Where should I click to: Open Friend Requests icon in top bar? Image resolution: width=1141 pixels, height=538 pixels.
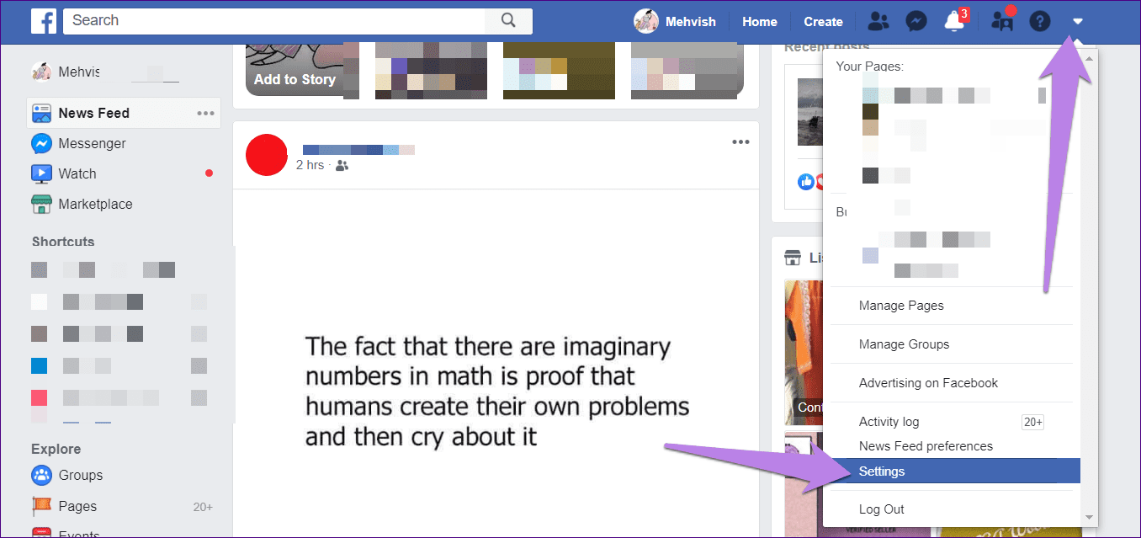878,22
